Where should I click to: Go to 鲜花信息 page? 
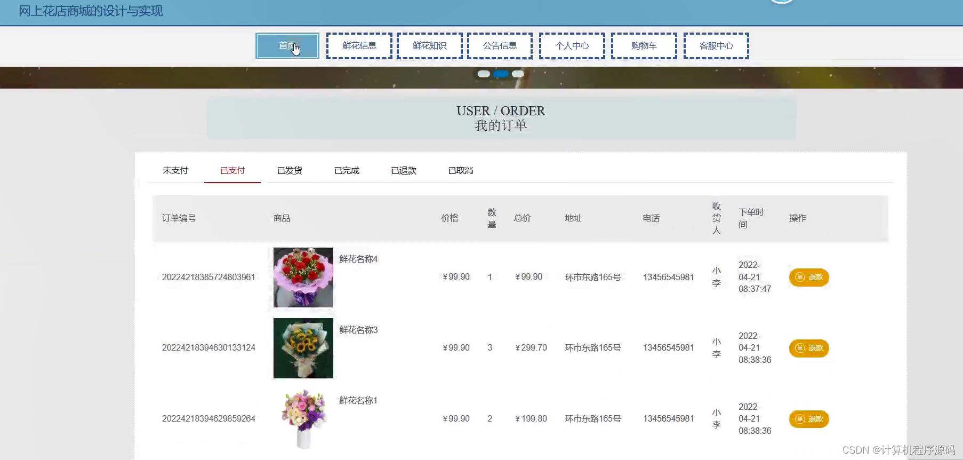tap(359, 46)
